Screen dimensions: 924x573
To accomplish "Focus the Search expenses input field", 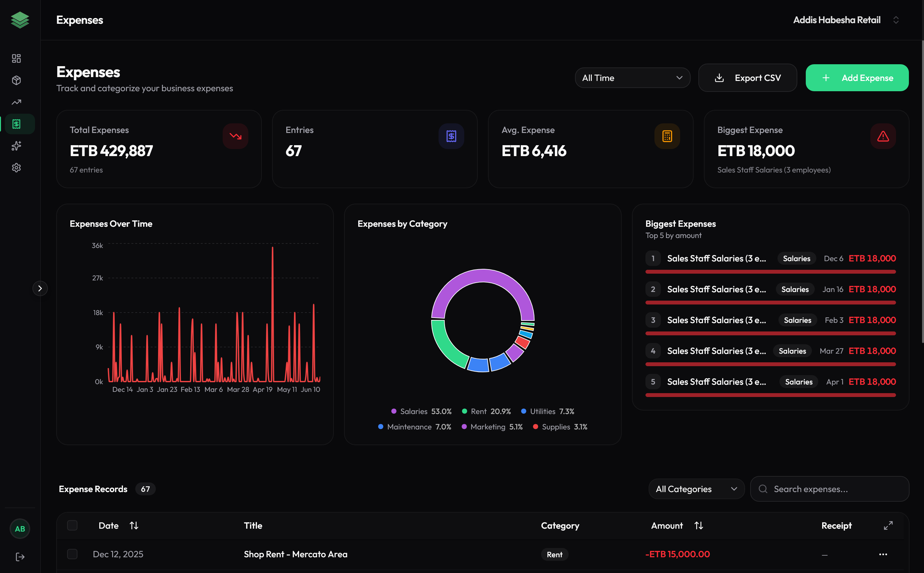I will (829, 489).
